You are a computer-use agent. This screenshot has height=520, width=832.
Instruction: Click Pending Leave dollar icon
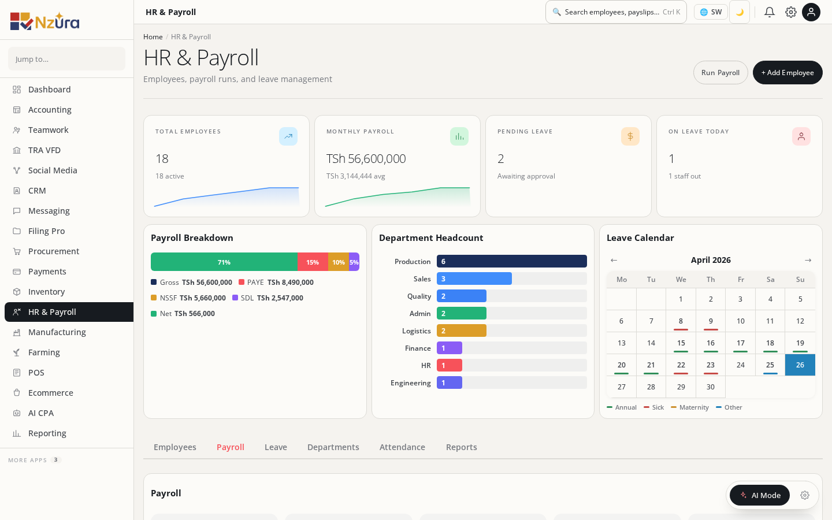point(630,136)
